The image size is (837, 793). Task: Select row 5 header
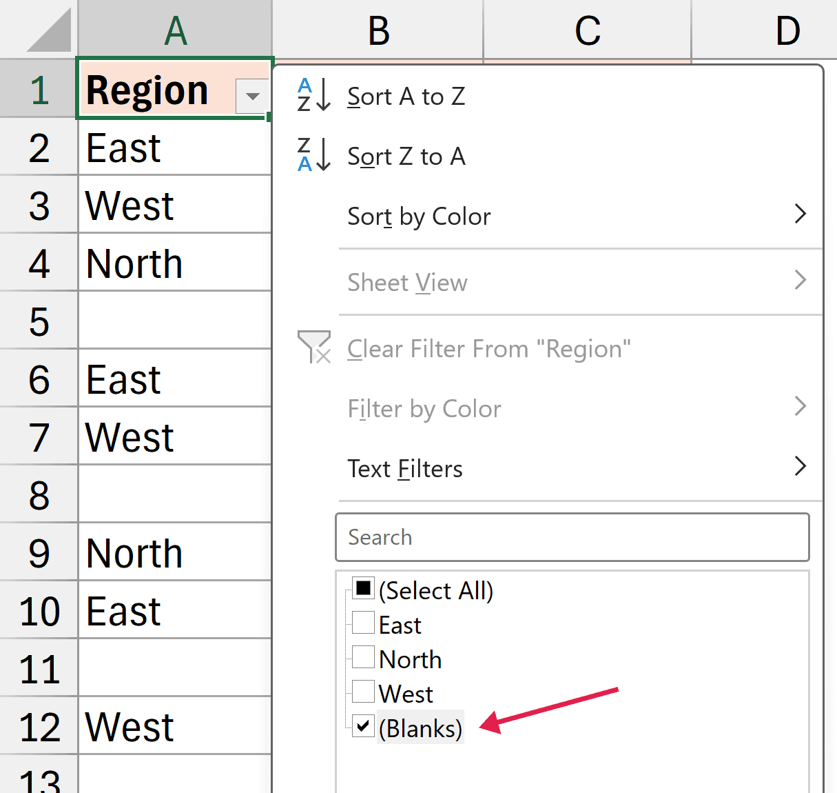point(39,321)
